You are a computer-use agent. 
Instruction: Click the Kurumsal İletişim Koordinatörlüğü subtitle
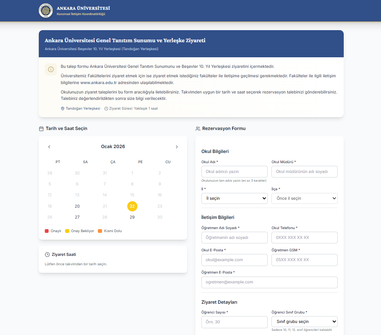coord(81,14)
